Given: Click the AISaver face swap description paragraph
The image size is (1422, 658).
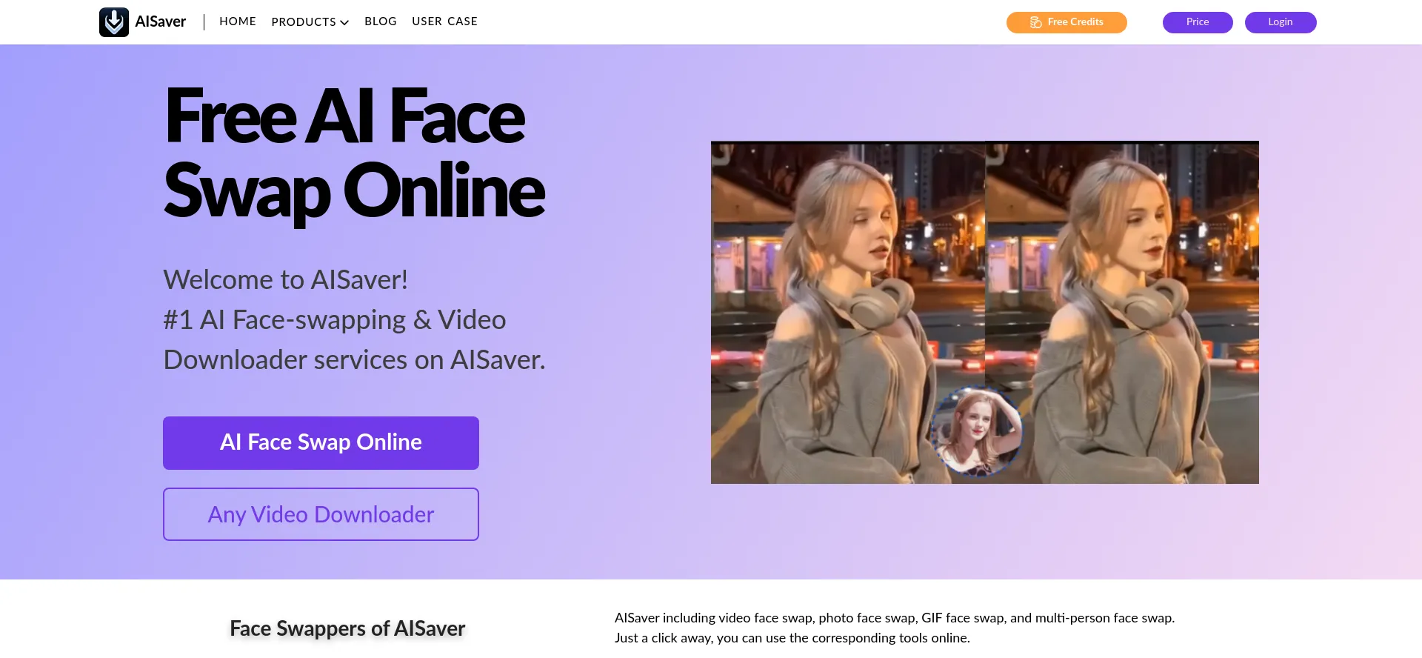Looking at the screenshot, I should (894, 628).
